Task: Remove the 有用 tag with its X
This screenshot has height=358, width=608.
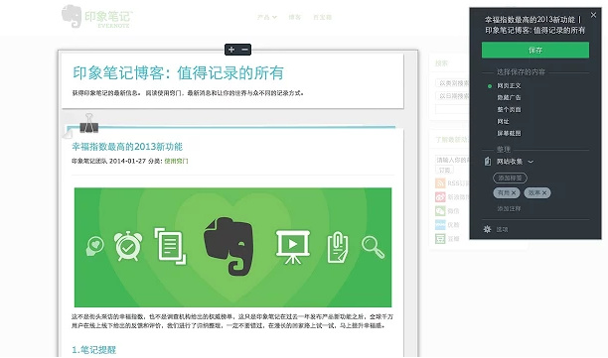Action: pyautogui.click(x=514, y=192)
